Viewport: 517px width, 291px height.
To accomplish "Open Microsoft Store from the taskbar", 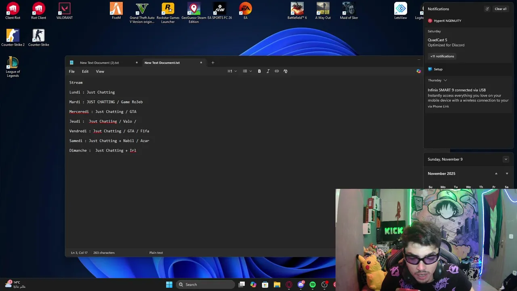I will pyautogui.click(x=265, y=285).
